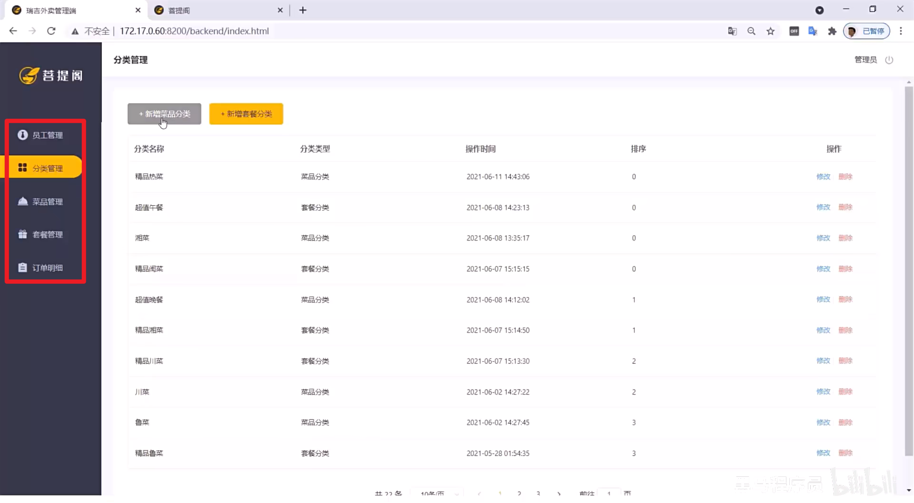Click the 管理员 user label
Viewport: 914px width, 503px height.
865,60
